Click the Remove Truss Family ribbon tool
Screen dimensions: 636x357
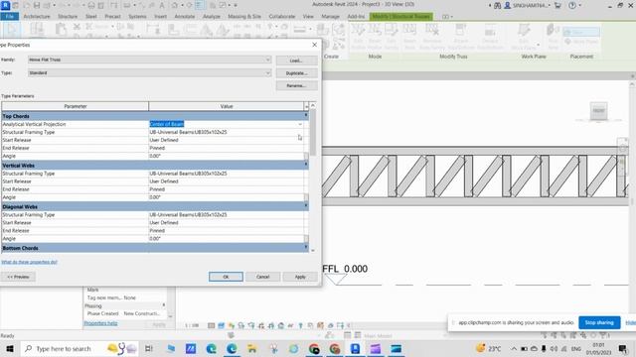pos(432,37)
